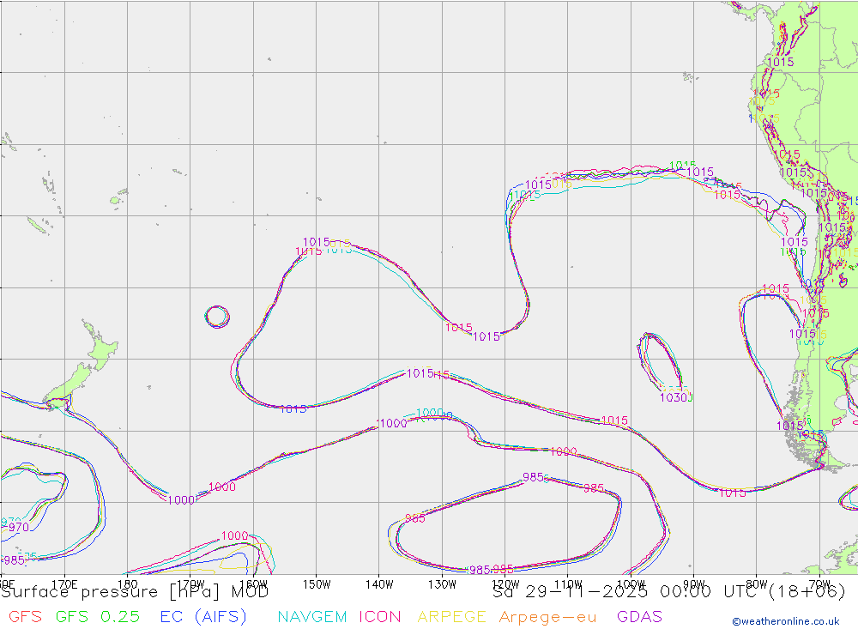Select the blue EC (AIFS) legend entry
The height and width of the screenshot is (629, 858).
203,617
